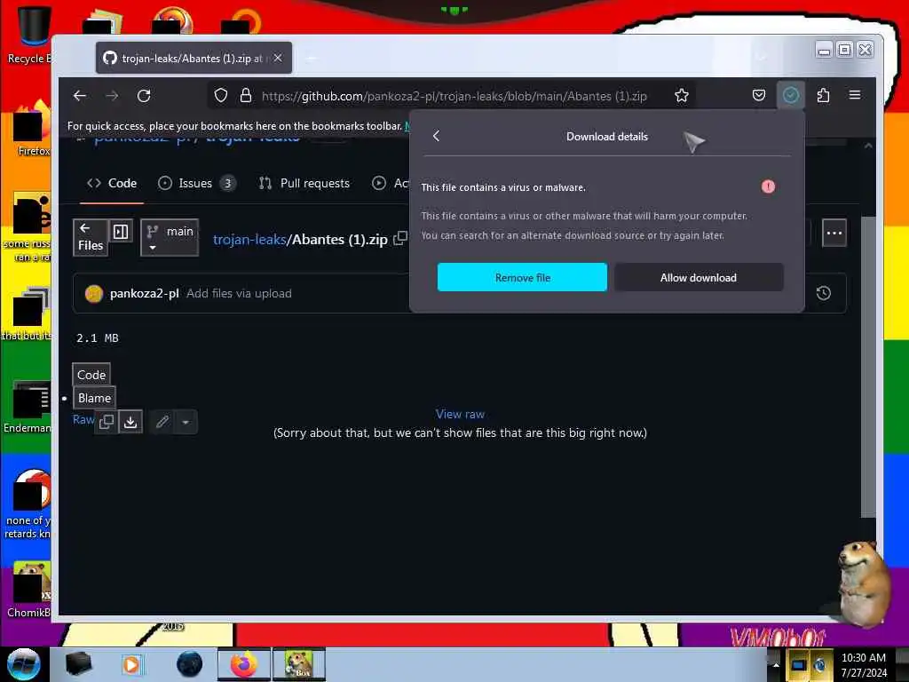Click the 10:30 AM taskbar clock
The height and width of the screenshot is (682, 909).
pyautogui.click(x=864, y=664)
